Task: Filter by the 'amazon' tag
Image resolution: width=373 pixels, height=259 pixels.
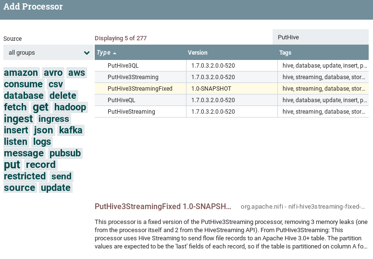Action: tap(21, 72)
